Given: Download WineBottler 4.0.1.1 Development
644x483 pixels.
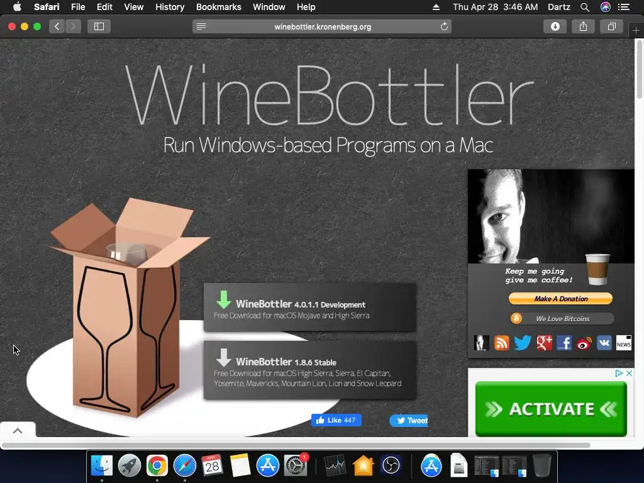Looking at the screenshot, I should pos(310,307).
